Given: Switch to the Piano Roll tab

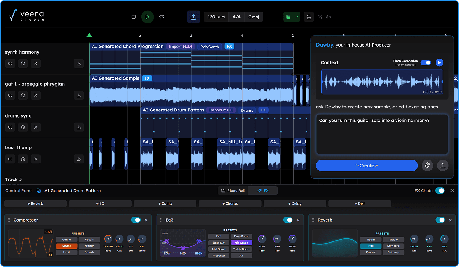Looking at the screenshot, I should click(x=233, y=191).
